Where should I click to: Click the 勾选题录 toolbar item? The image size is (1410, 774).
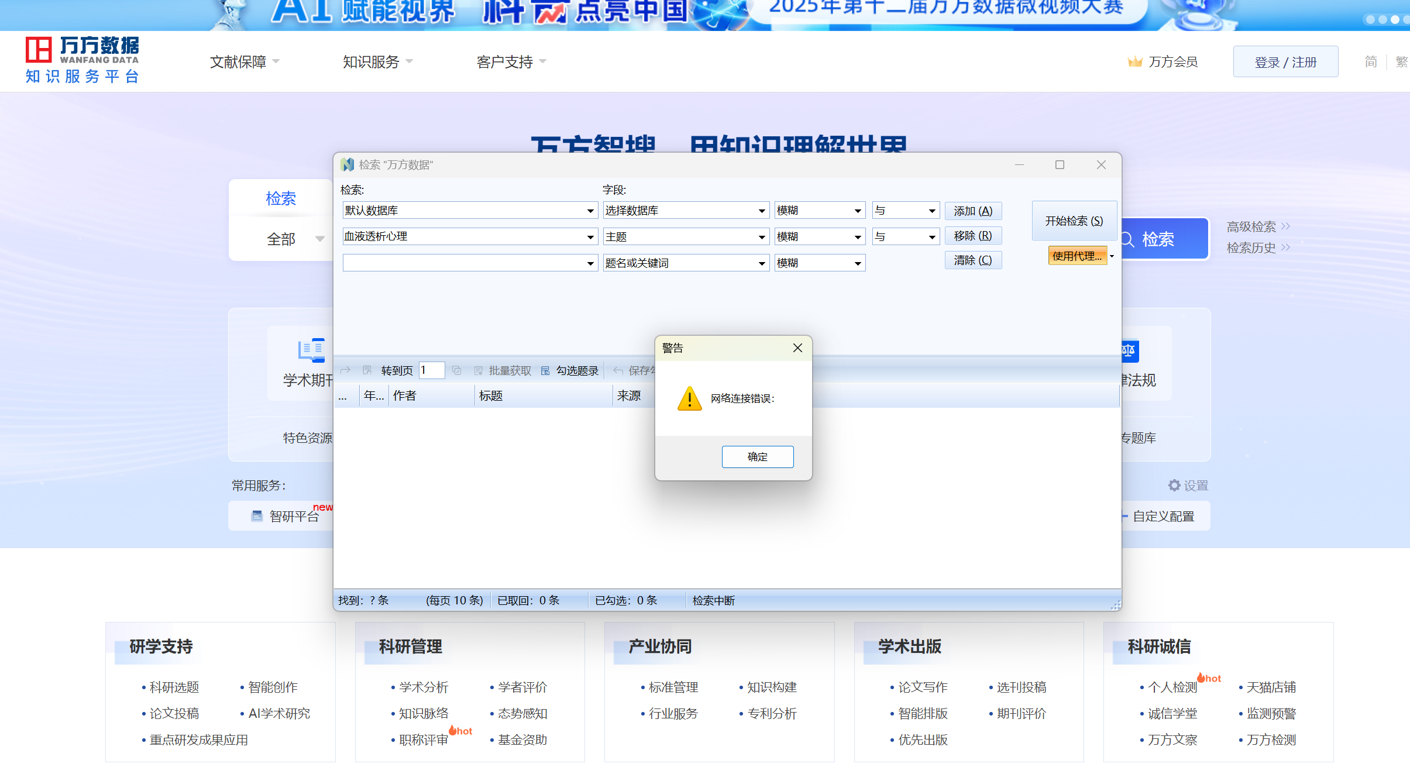pos(570,370)
